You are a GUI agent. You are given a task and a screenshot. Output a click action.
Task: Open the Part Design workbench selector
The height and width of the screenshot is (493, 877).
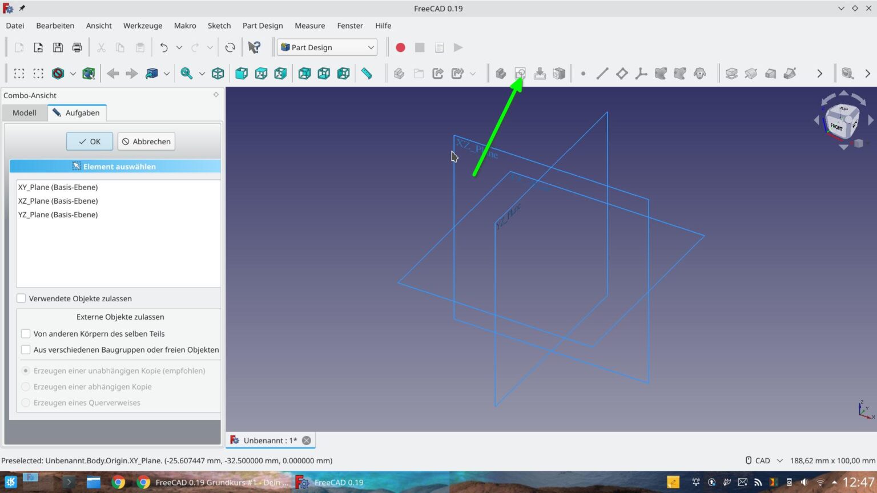327,47
